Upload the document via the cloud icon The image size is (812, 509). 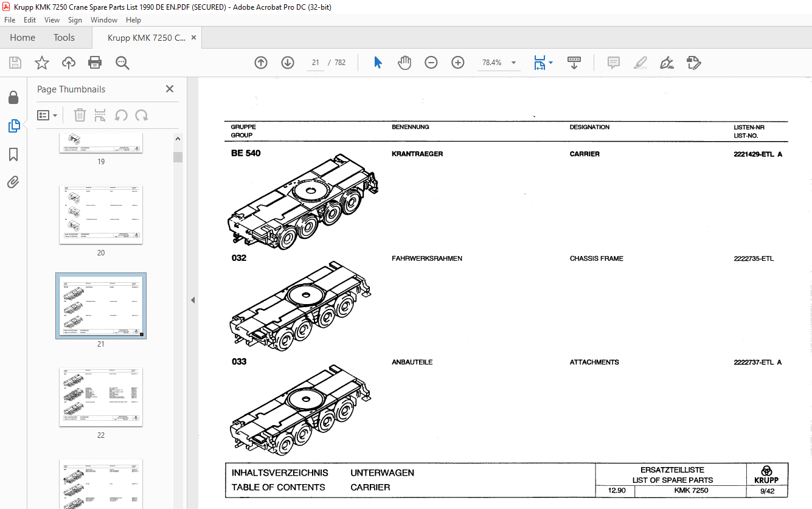[x=69, y=63]
